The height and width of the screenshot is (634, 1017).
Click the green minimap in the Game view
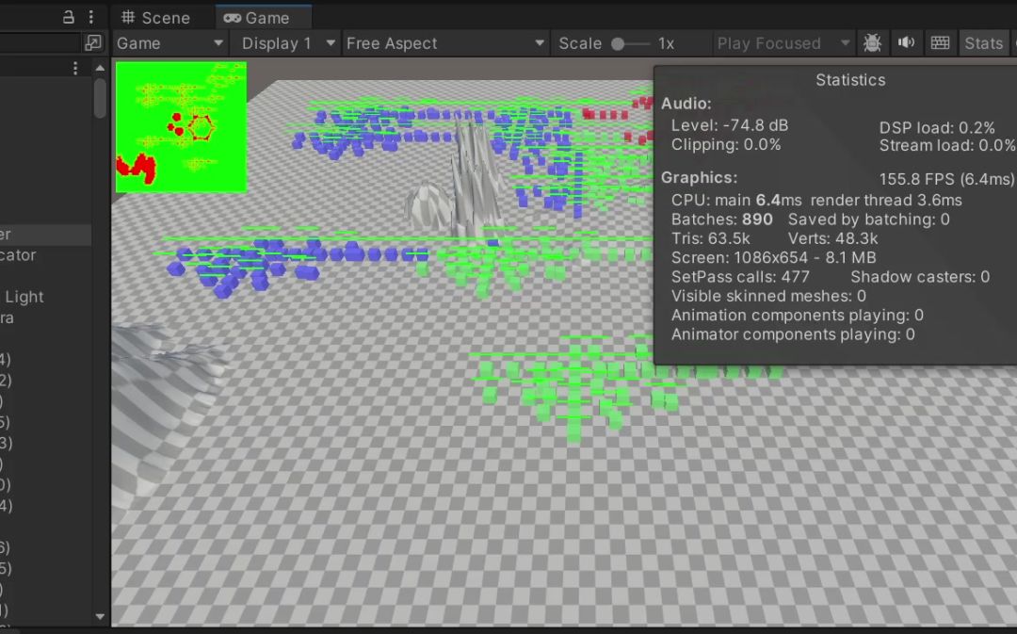(181, 127)
